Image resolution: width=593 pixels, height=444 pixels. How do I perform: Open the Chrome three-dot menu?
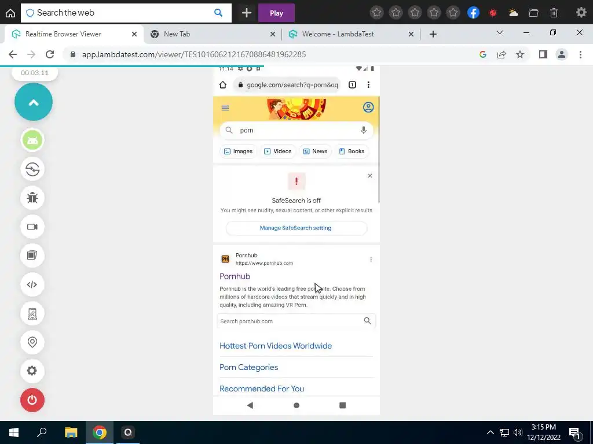(x=580, y=54)
